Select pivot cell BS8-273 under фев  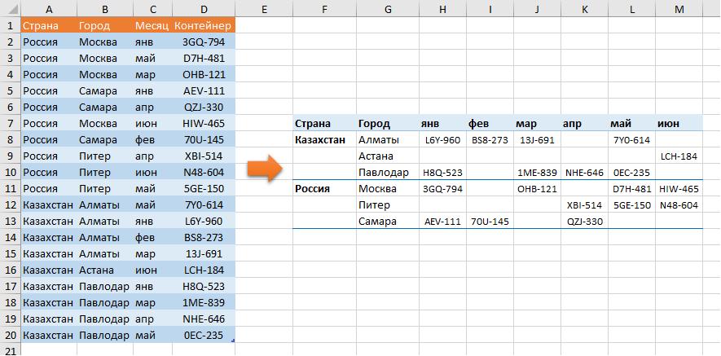[x=490, y=140]
